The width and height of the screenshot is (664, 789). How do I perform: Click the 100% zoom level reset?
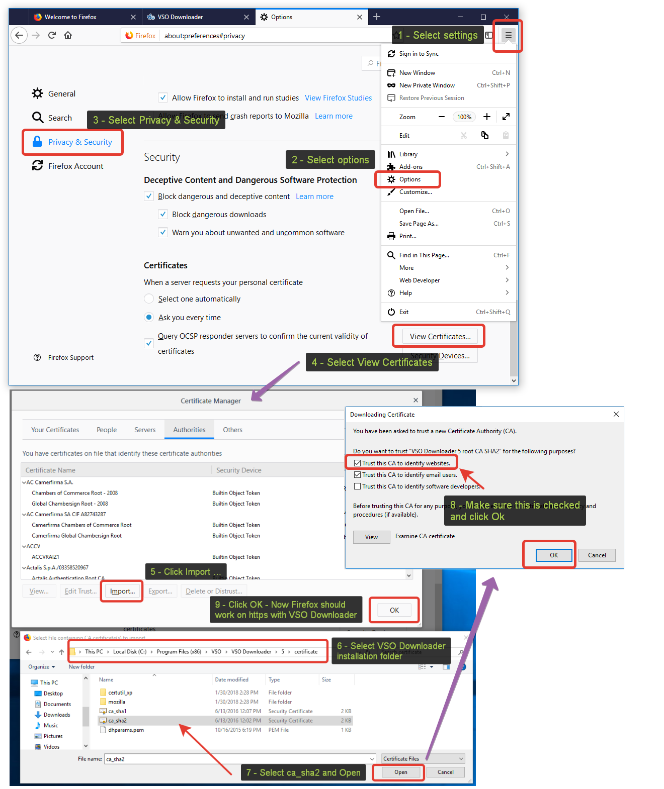[464, 117]
